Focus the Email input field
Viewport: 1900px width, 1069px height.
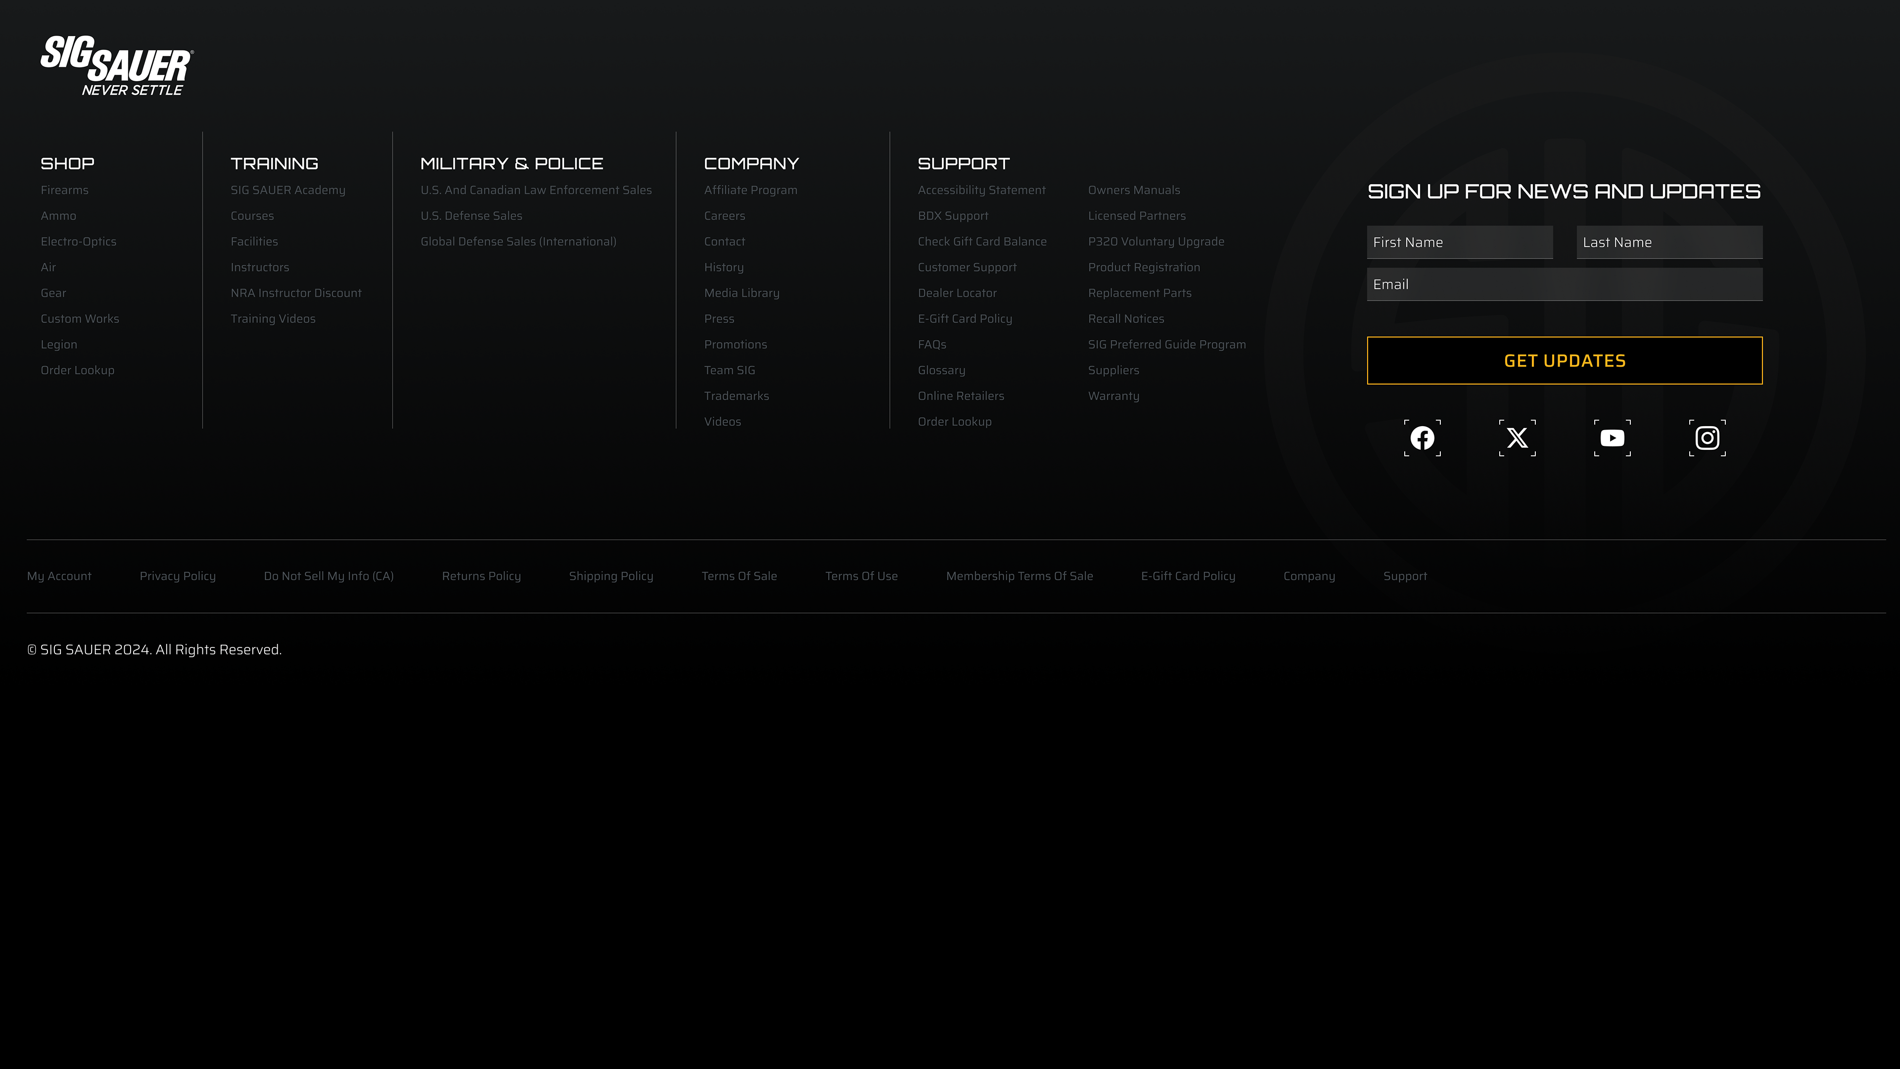(x=1565, y=284)
